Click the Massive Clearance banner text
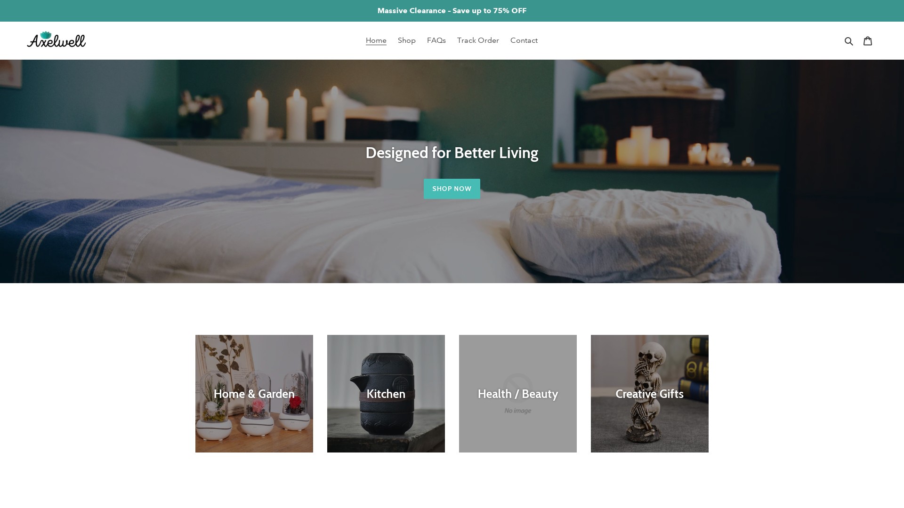 (x=452, y=10)
